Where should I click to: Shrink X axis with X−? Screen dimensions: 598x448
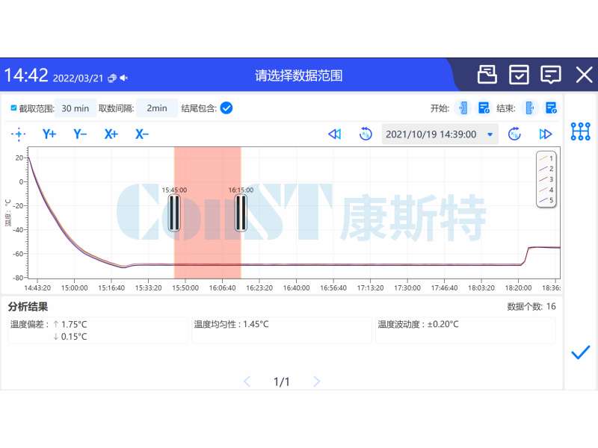point(142,134)
